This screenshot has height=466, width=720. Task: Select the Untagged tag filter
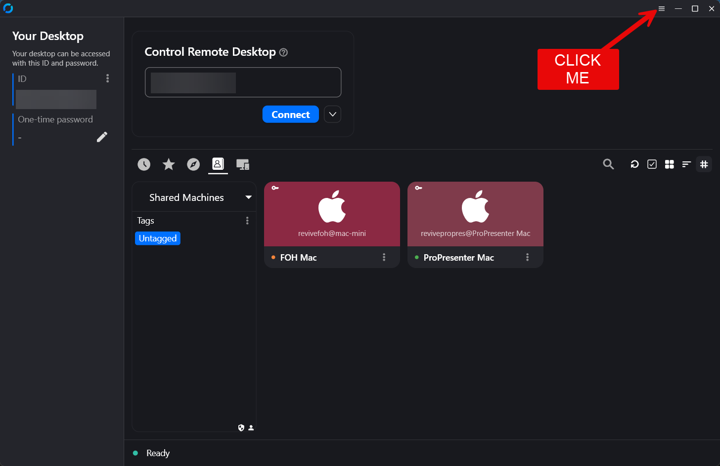[x=158, y=238]
